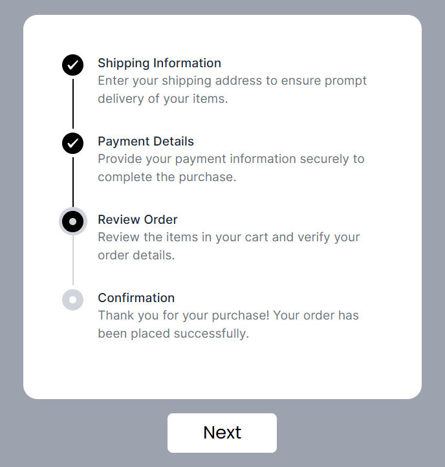445x467 pixels.
Task: Click the 'order details.' line under Review Order
Action: coord(136,255)
